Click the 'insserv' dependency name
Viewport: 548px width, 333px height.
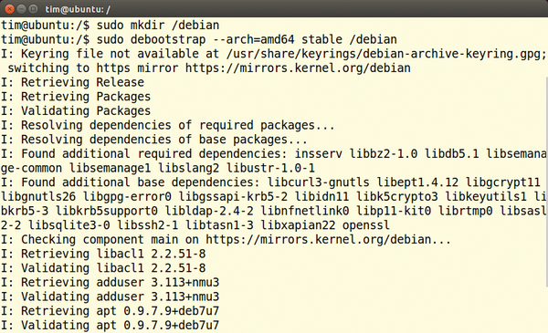click(319, 154)
